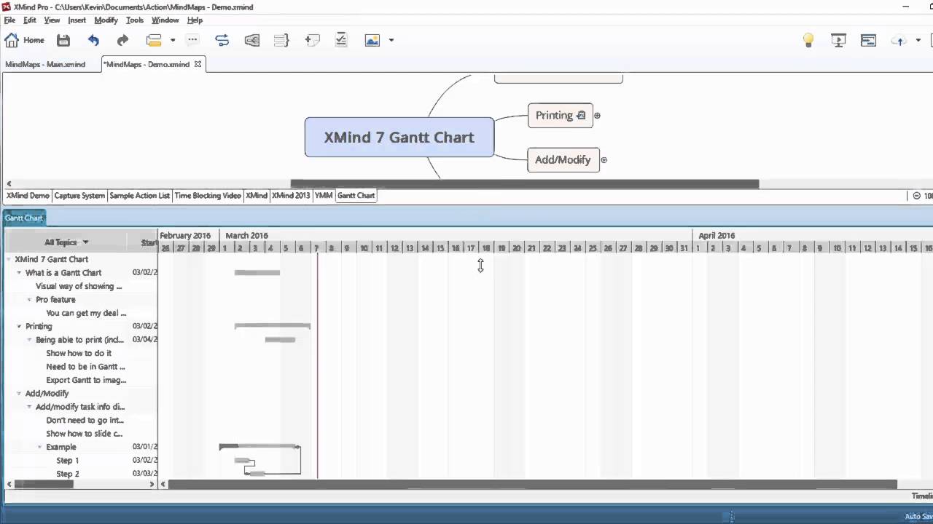Click the ellipsis toolbar icon
The image size is (933, 524).
click(192, 40)
